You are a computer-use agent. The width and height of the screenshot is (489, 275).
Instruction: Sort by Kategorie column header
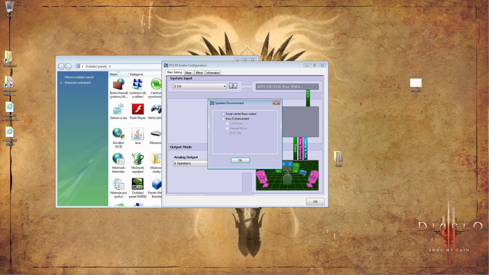[x=137, y=74]
